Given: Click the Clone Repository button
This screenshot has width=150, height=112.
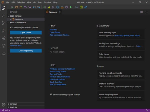Looking at the screenshot, I should coord(26,51).
